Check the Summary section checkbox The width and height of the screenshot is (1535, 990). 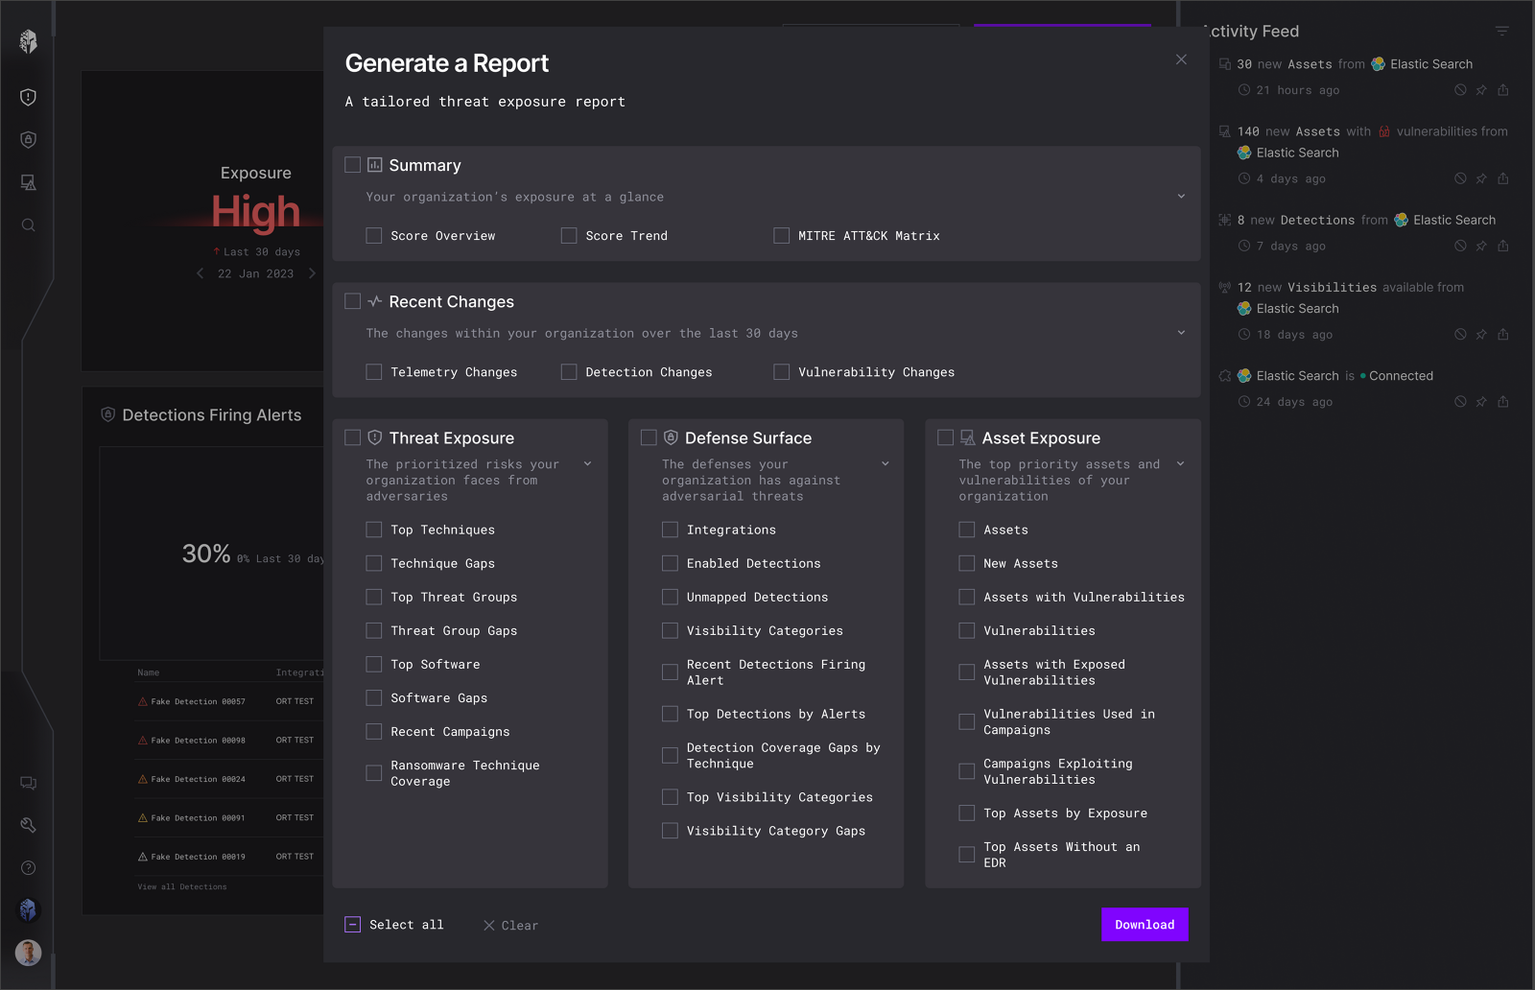[353, 165]
